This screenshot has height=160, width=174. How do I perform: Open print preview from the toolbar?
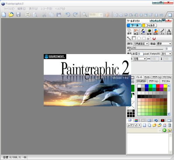click(35, 14)
